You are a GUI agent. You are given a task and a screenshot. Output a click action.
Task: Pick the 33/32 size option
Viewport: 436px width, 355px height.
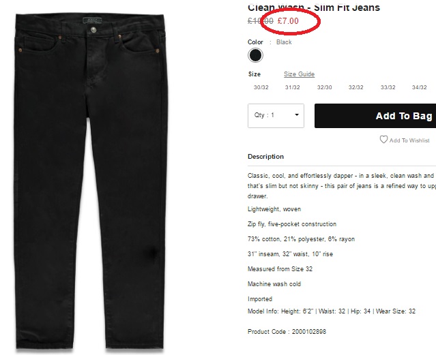(x=388, y=87)
